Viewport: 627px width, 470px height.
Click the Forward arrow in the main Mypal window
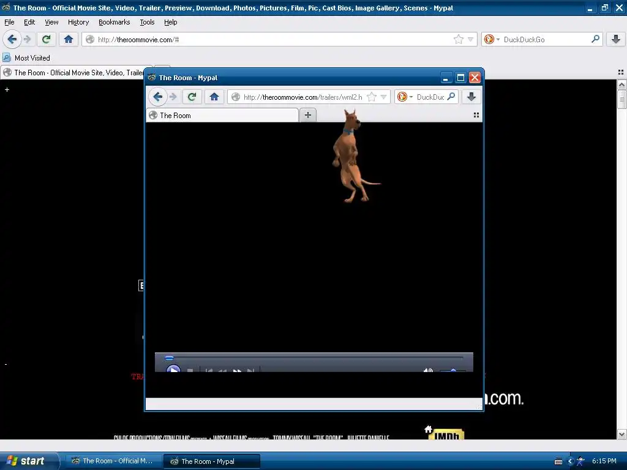coord(28,39)
